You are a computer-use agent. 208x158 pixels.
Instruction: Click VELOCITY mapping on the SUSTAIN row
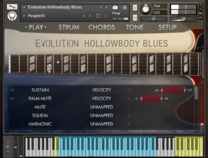102,90
